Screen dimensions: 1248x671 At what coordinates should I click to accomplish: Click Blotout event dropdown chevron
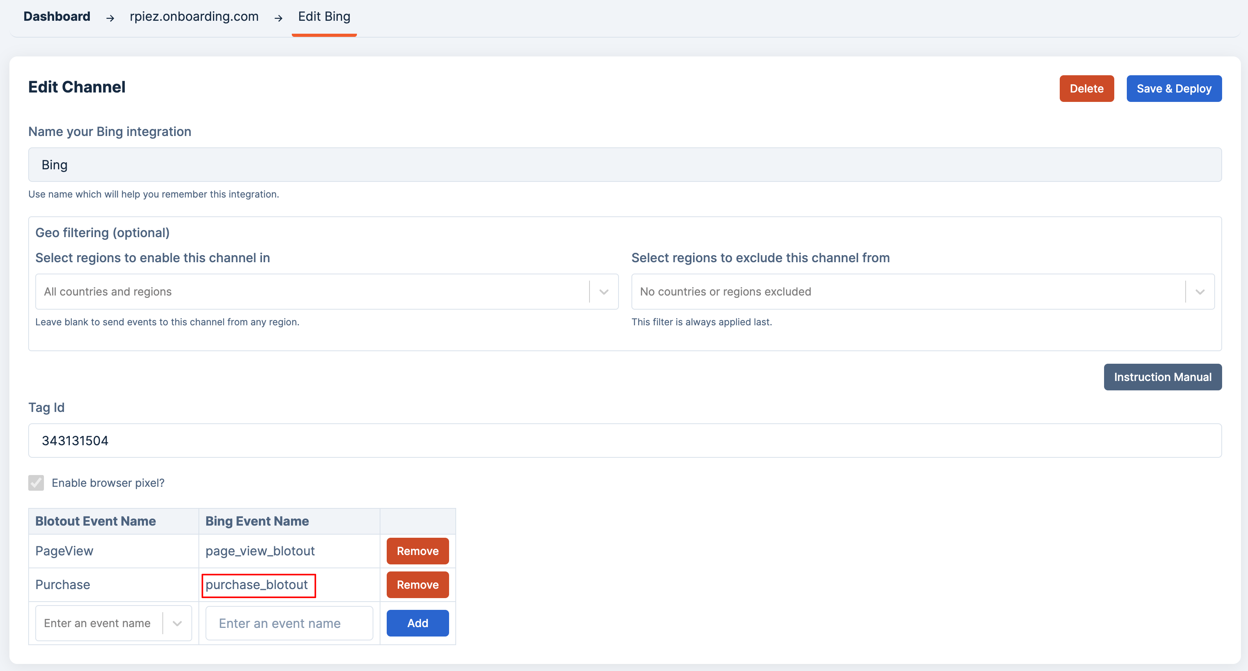pos(177,624)
